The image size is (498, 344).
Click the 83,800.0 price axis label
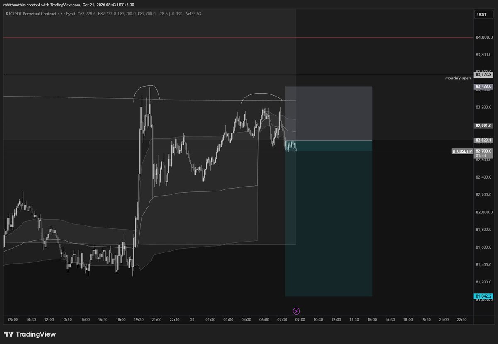pyautogui.click(x=483, y=55)
